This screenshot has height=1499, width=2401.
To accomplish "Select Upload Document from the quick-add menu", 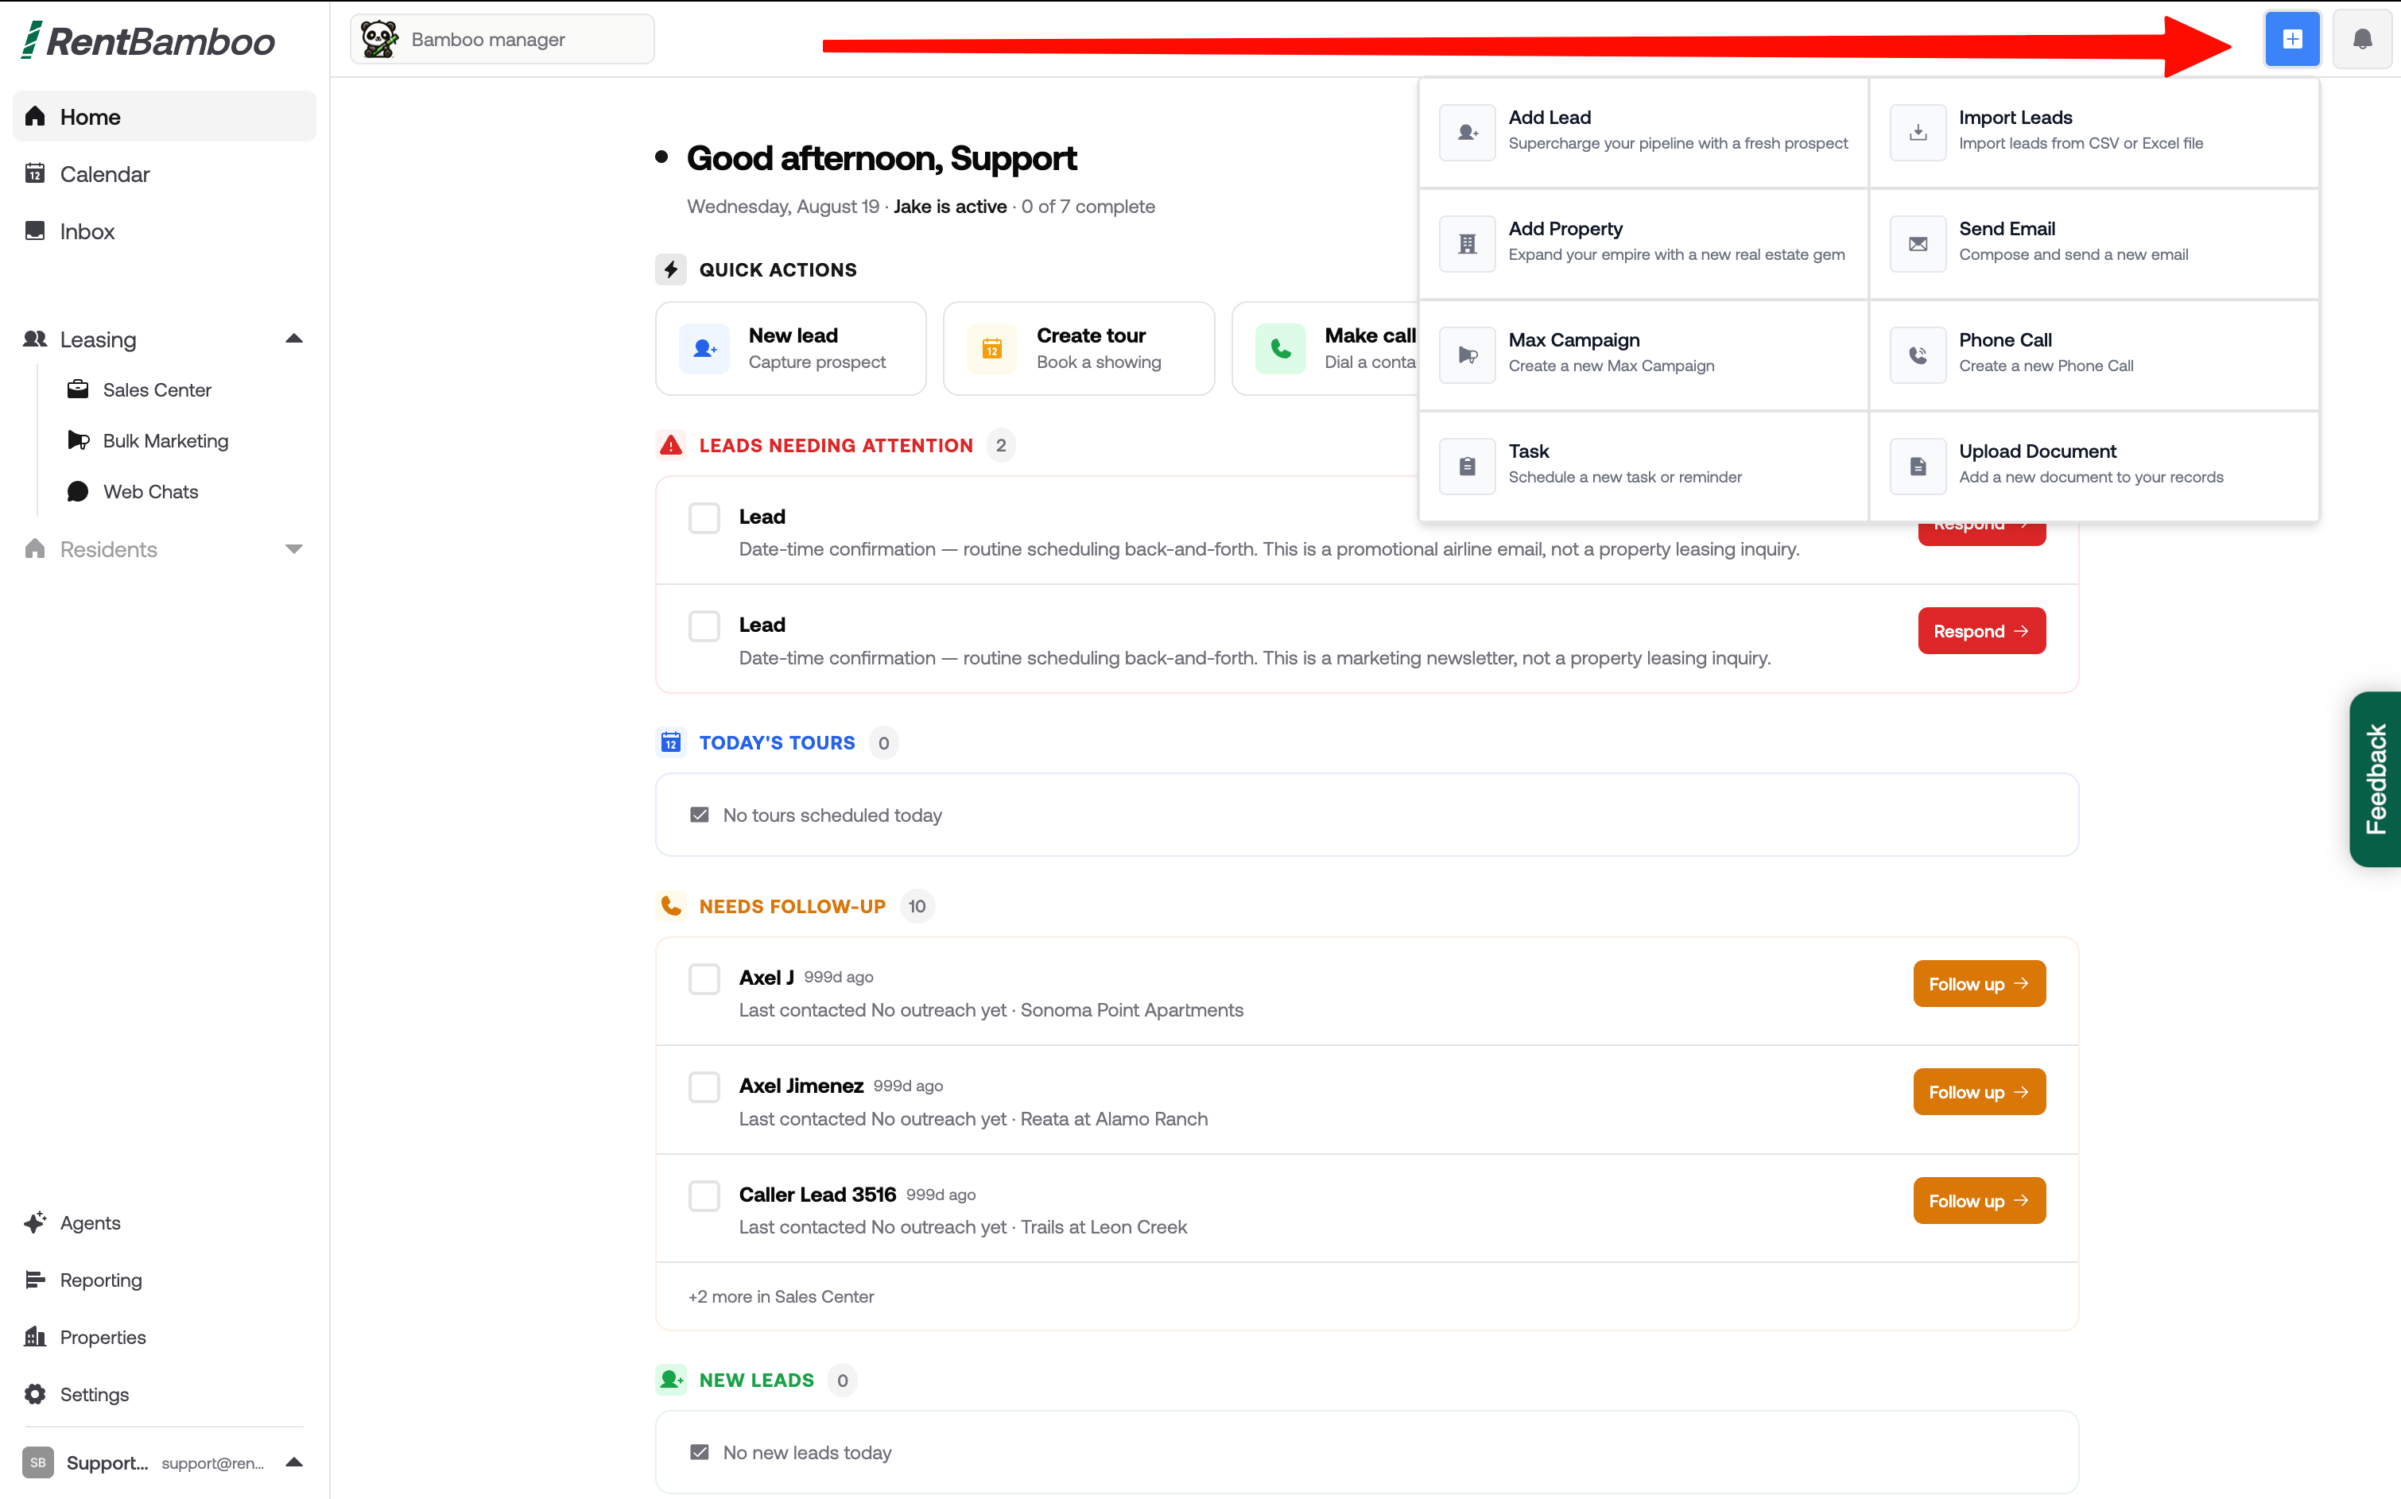I will pyautogui.click(x=2093, y=465).
